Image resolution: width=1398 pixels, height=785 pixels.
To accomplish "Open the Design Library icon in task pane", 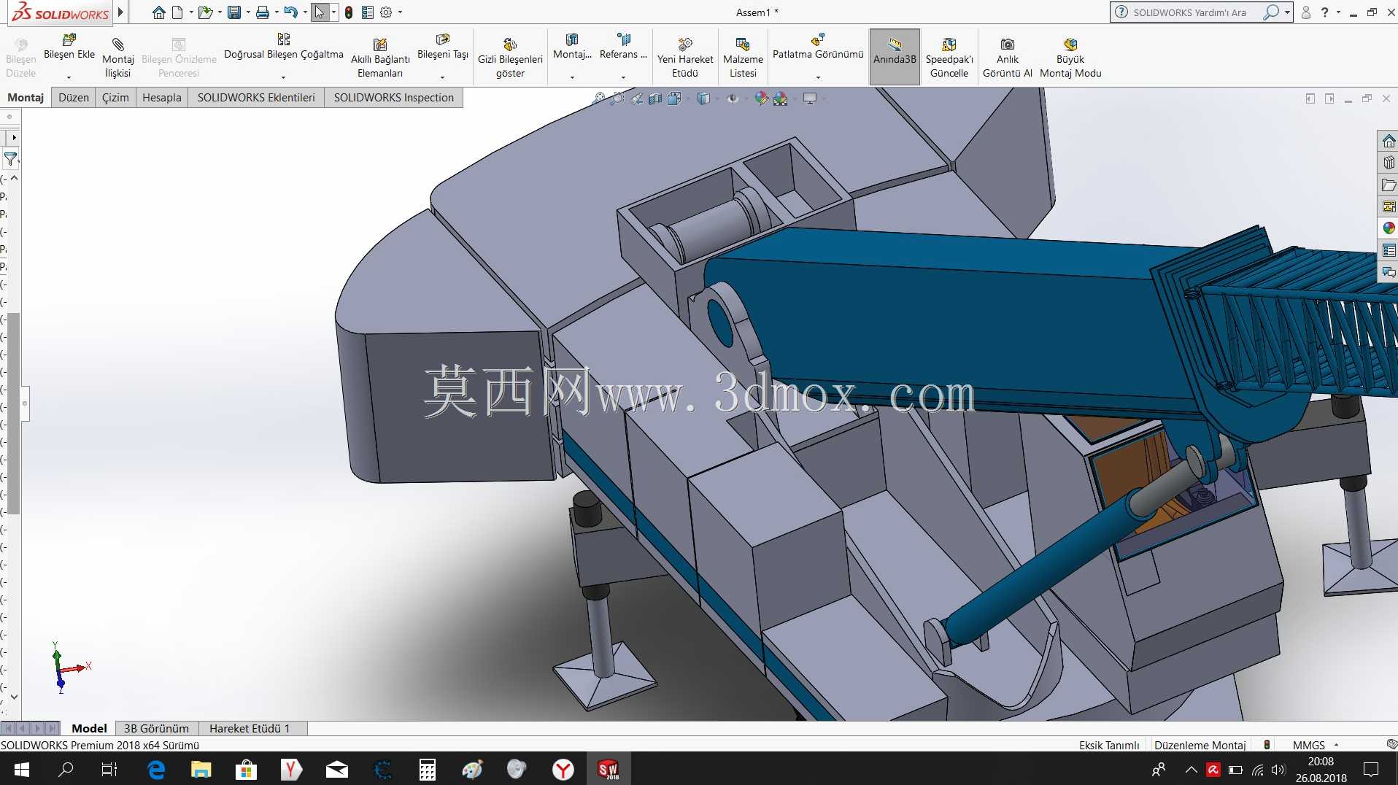I will tap(1389, 163).
